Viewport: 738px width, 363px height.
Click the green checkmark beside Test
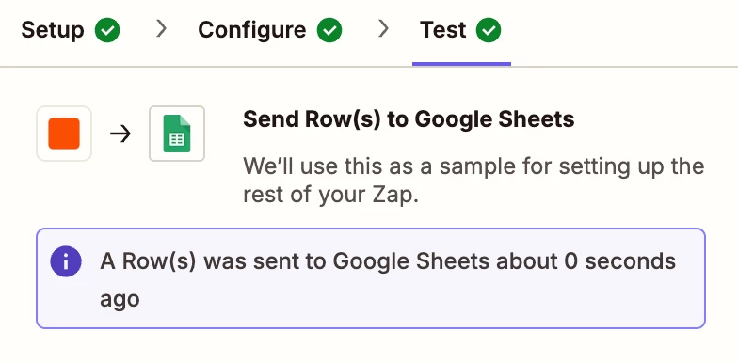click(489, 30)
